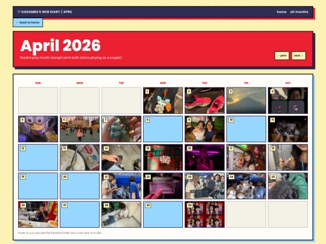Open April 21 blue tent crowd entry
Viewport: 326px width, 244px height.
[121, 186]
